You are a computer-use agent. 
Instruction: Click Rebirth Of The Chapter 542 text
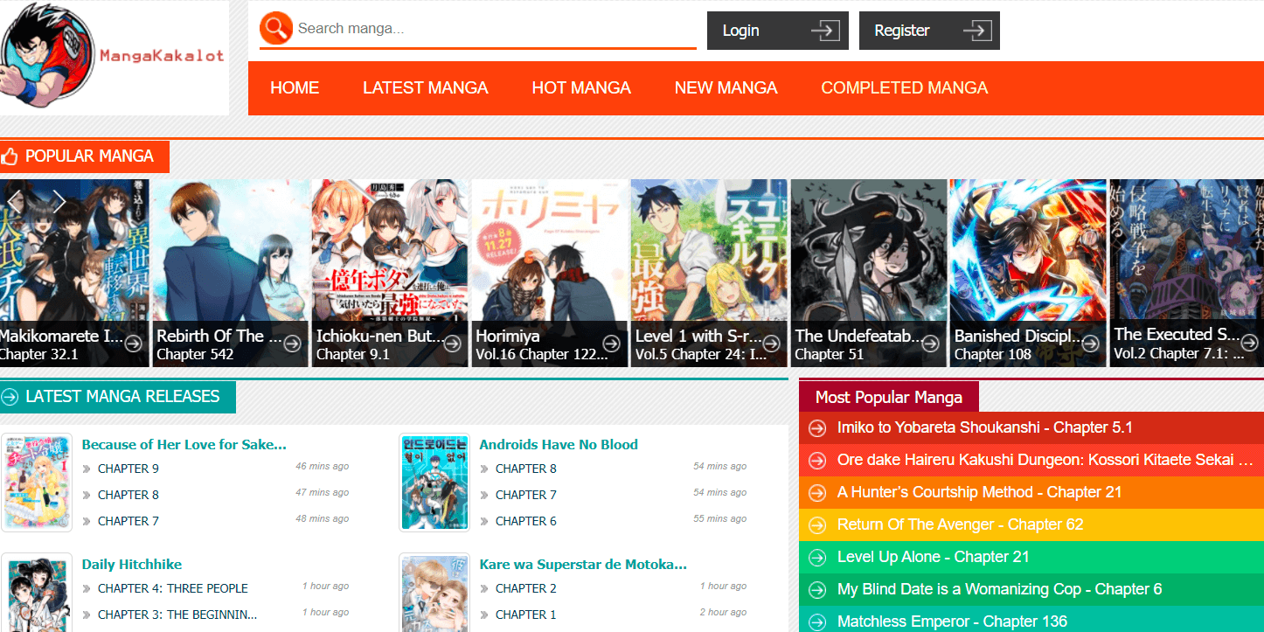[195, 355]
